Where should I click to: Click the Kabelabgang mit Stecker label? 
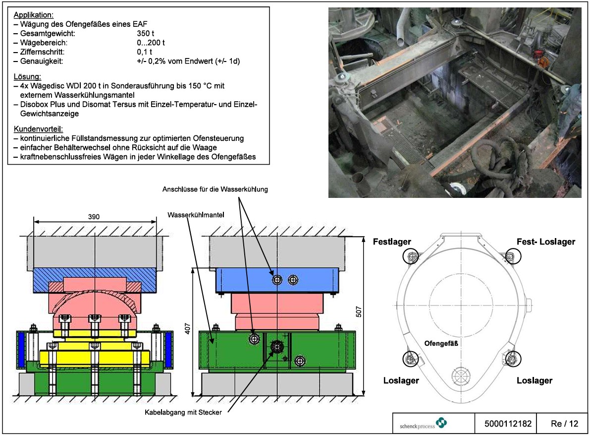pos(183,413)
